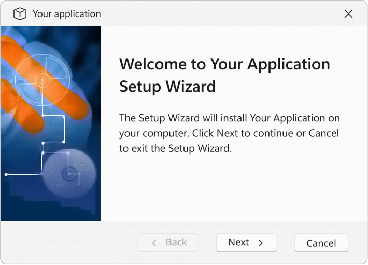Cancel the Setup Wizard
368x265 pixels.
[x=321, y=243]
